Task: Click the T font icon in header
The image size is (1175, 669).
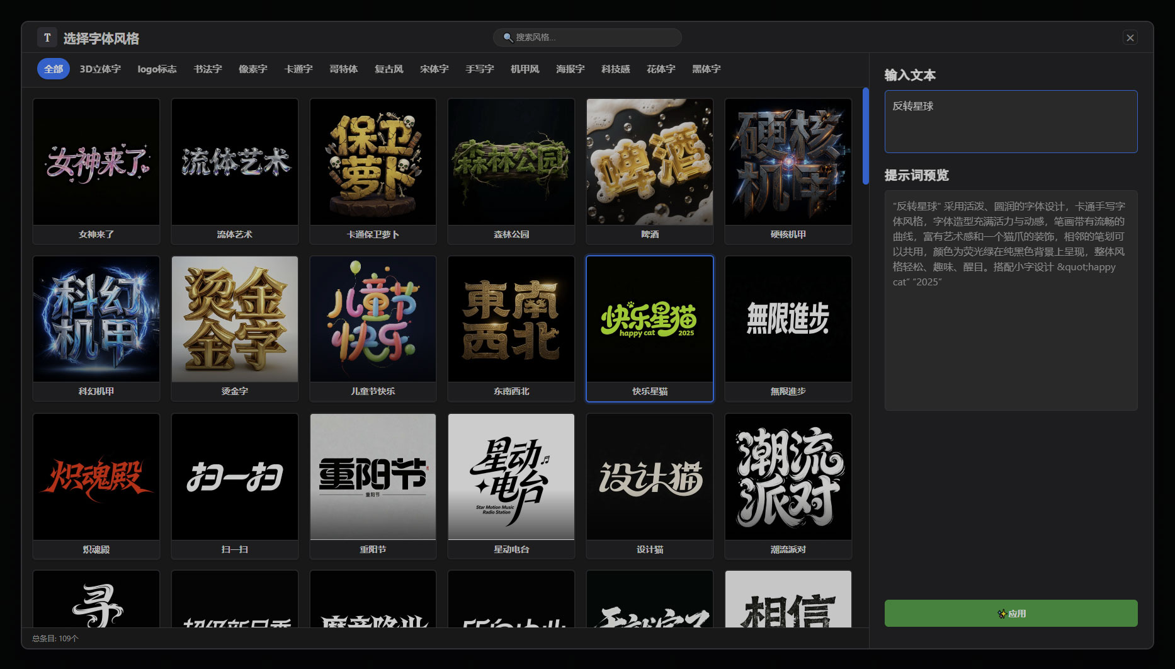Action: point(47,38)
